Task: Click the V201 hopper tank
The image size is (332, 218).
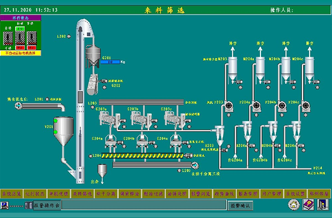Action: (x=64, y=131)
